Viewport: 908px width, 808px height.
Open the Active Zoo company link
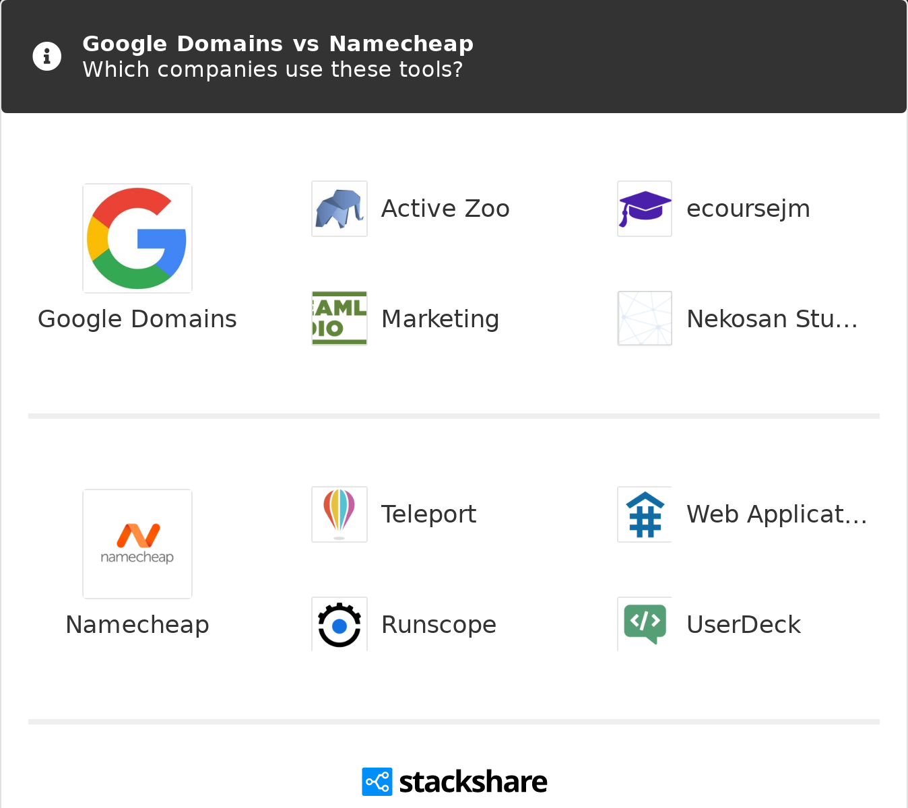[x=445, y=209]
